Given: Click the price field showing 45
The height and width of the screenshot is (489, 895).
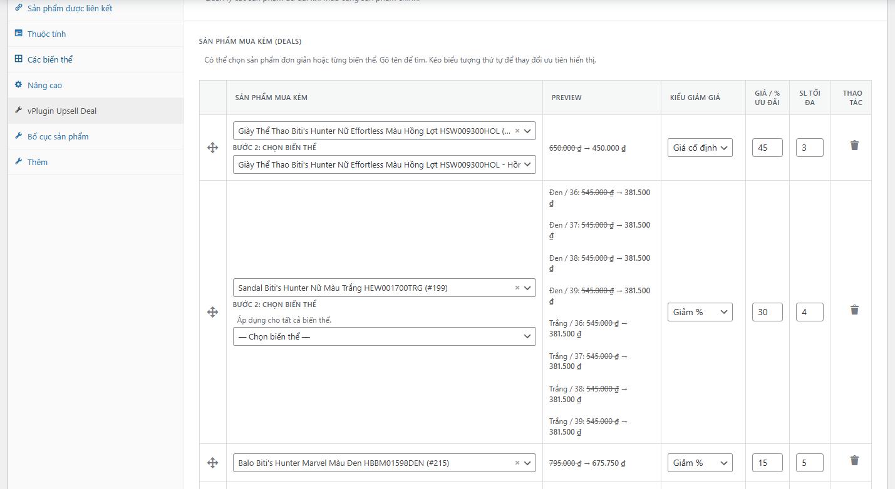Looking at the screenshot, I should [767, 148].
